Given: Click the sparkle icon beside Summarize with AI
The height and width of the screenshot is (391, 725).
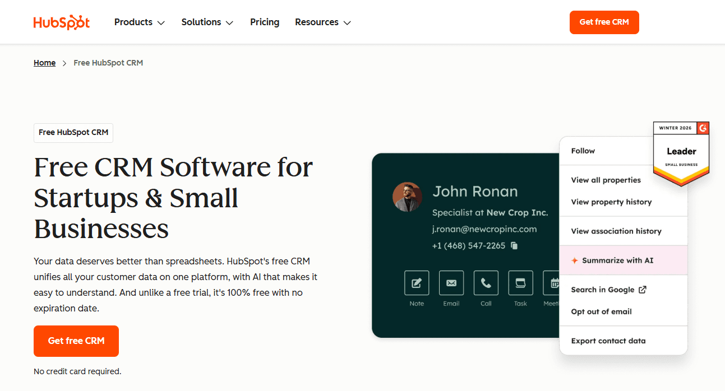Looking at the screenshot, I should (x=574, y=260).
